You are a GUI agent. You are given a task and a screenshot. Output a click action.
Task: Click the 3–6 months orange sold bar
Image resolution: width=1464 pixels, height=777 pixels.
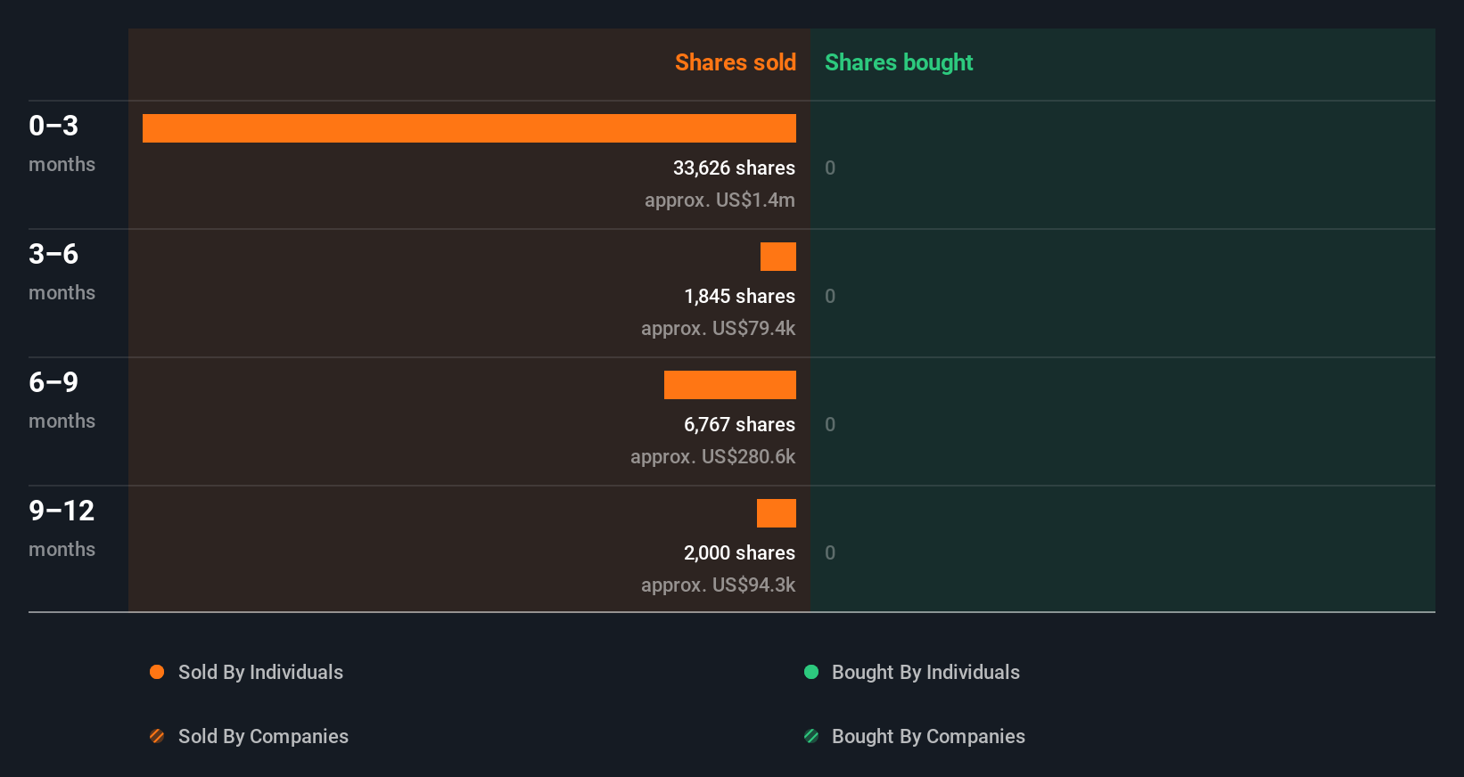point(778,257)
